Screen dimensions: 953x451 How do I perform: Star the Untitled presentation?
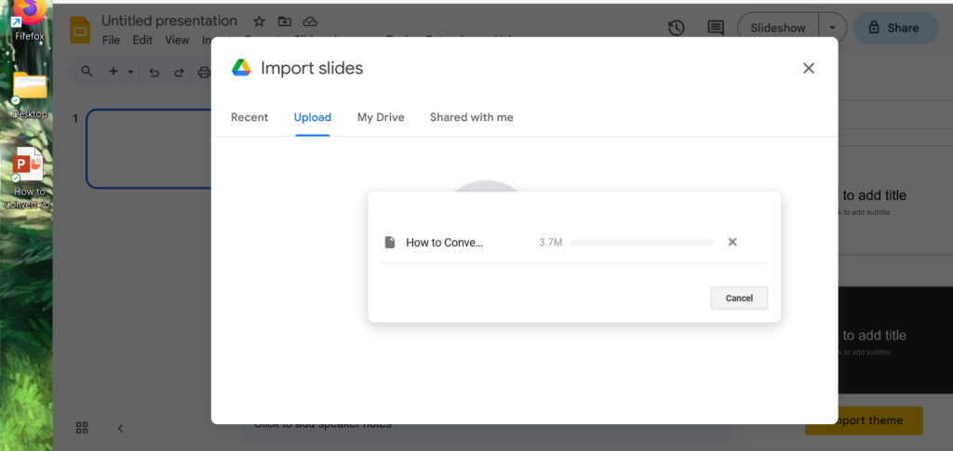(260, 21)
